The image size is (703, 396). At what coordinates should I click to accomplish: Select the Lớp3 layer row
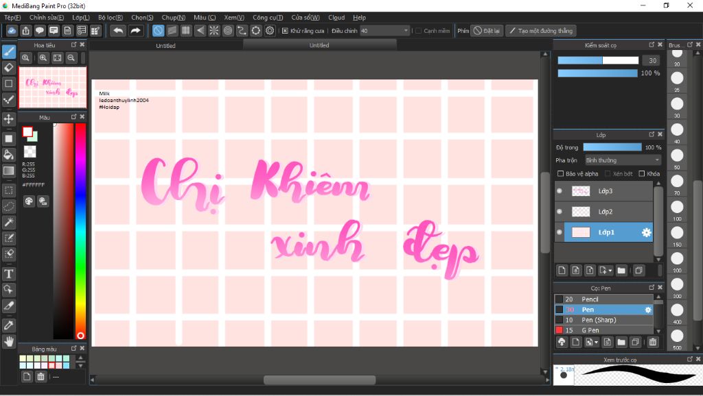point(604,191)
